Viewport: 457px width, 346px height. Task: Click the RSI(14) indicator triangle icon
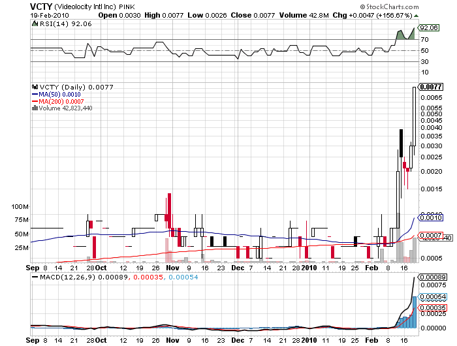[x=35, y=24]
